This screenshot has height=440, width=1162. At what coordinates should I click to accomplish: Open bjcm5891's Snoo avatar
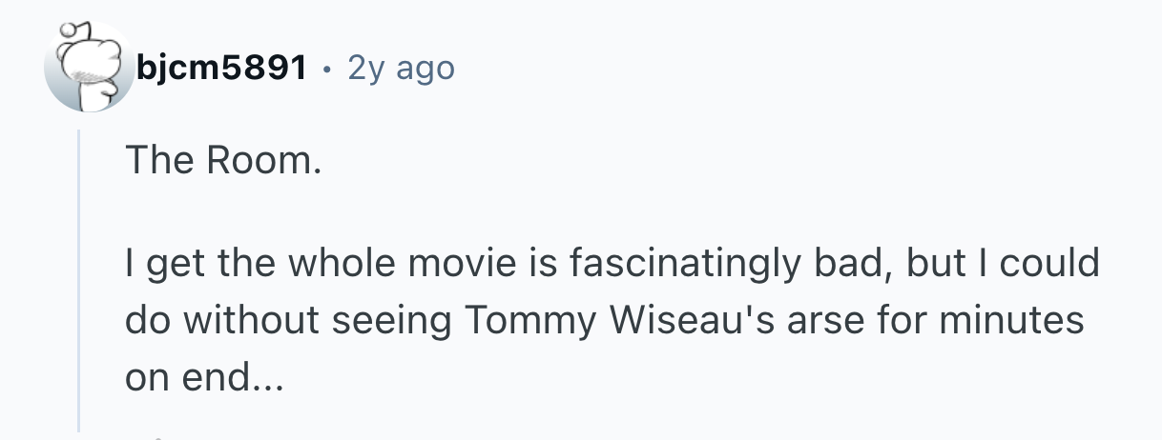(x=89, y=69)
